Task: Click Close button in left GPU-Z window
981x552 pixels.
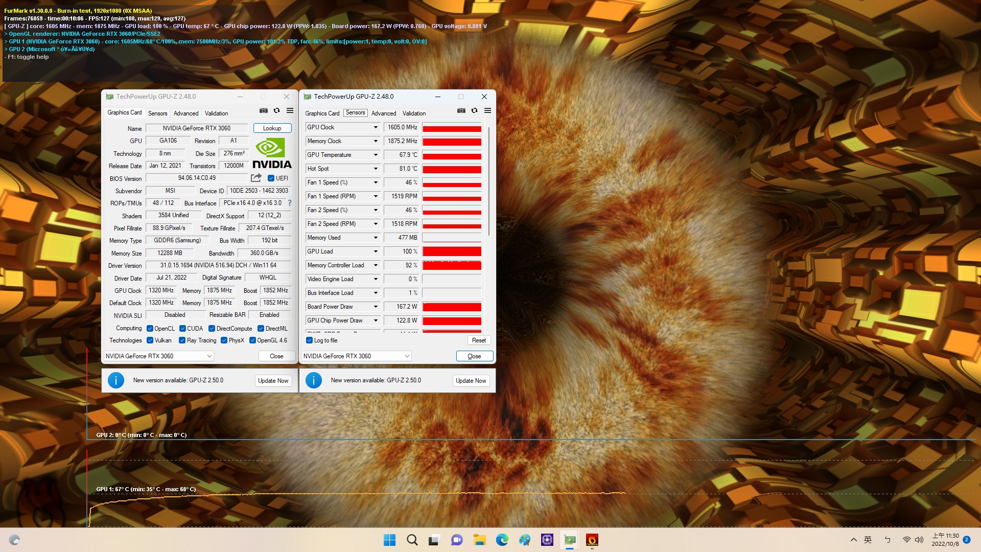Action: (x=276, y=356)
